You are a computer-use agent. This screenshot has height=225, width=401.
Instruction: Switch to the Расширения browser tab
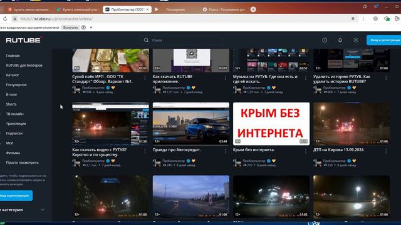(x=175, y=9)
